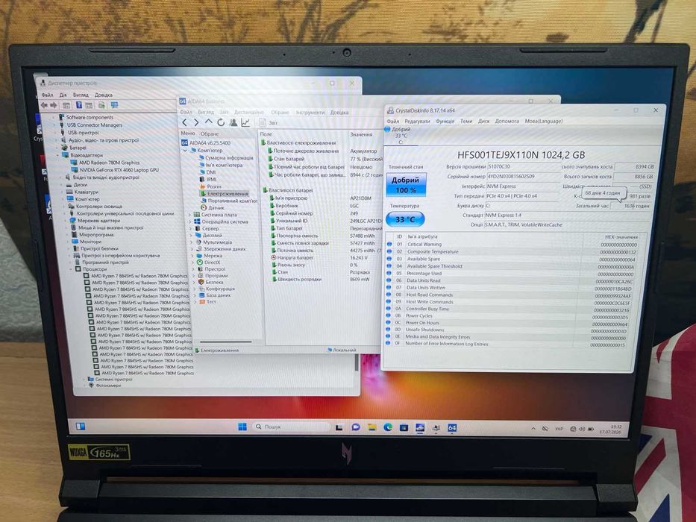The width and height of the screenshot is (696, 522).
Task: Click the back arrow in Device Manager
Action: click(45, 105)
